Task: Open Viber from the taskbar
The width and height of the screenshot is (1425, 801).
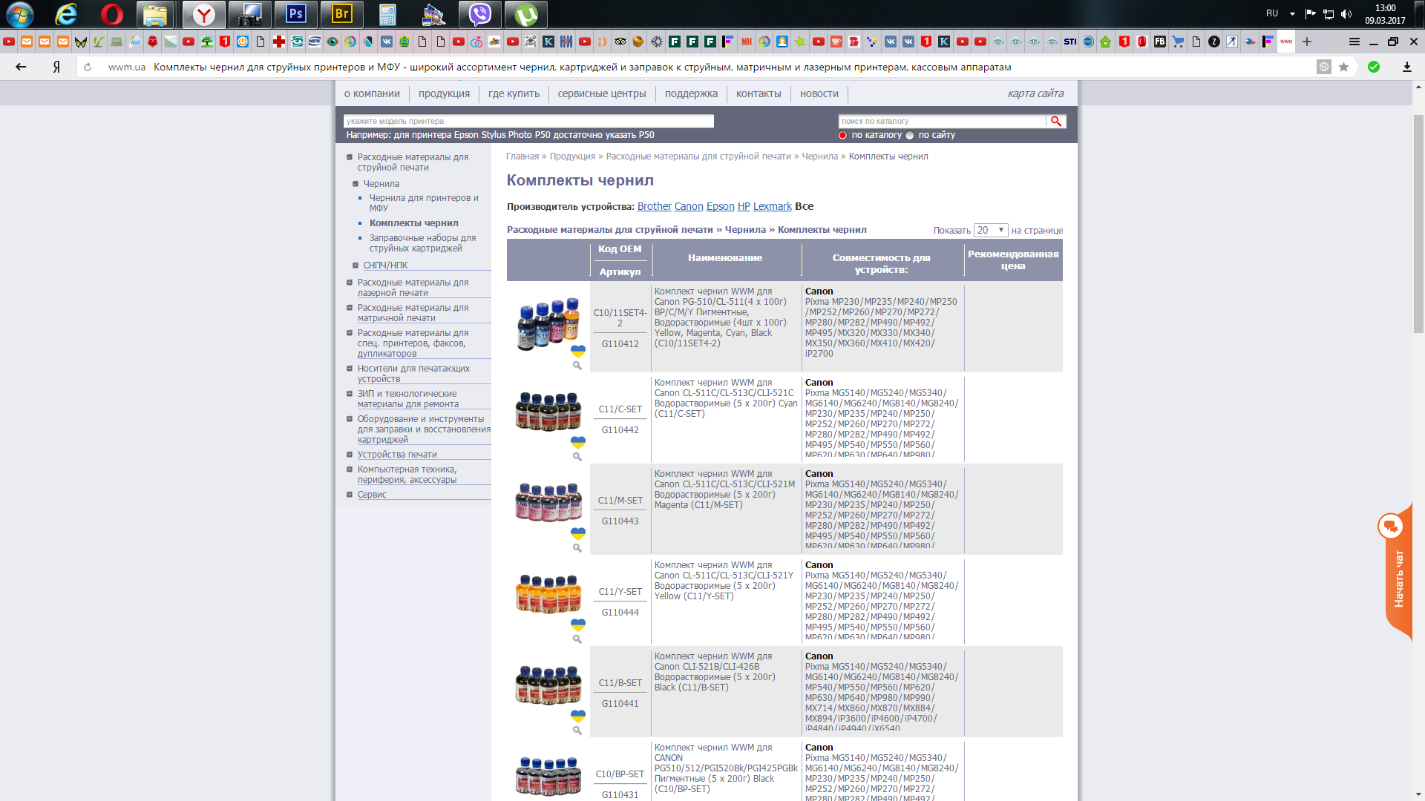Action: [480, 14]
